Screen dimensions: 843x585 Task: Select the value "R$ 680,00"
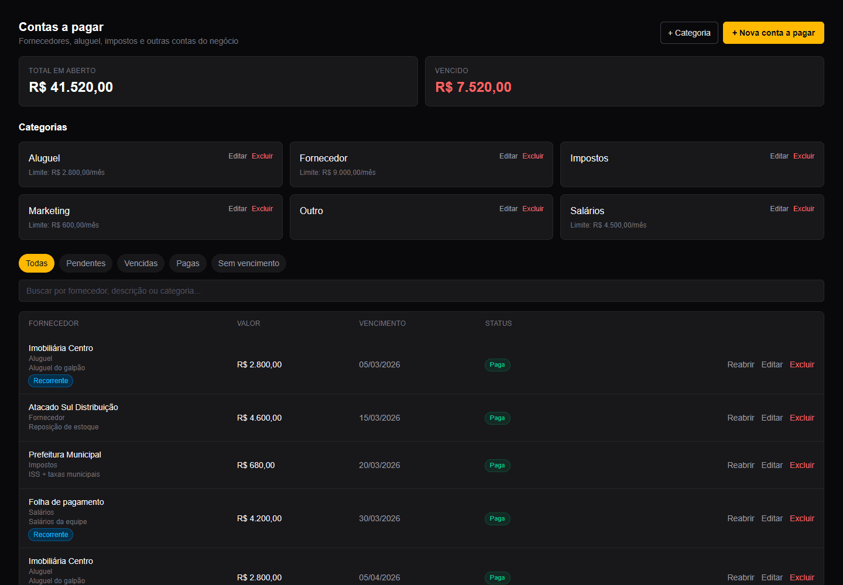[x=256, y=465]
